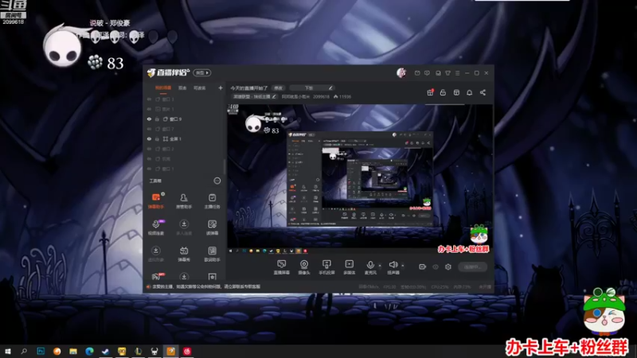Hide the 窗口 9 source with eye icon
Viewport: 637px width, 358px height.
149,119
